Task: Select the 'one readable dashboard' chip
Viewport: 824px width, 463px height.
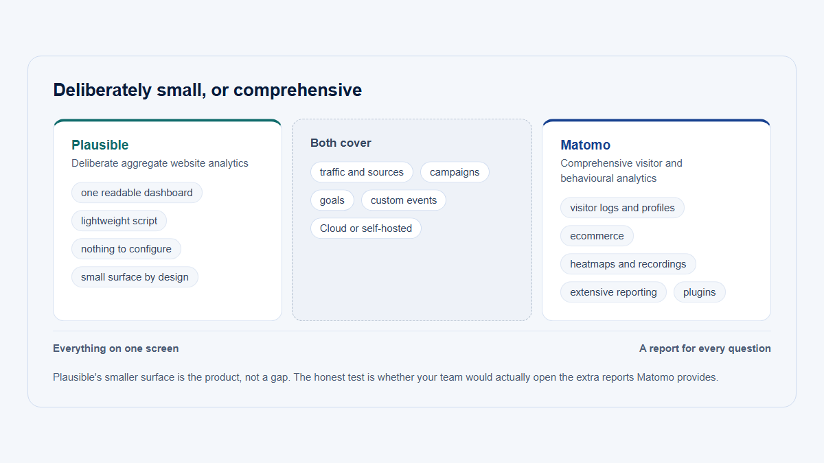Action: point(137,193)
